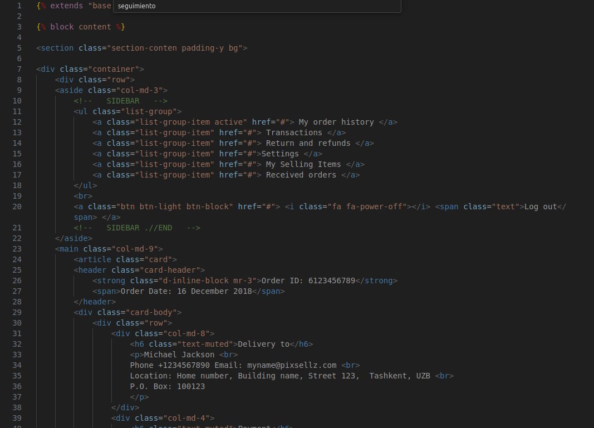Image resolution: width=594 pixels, height=428 pixels.
Task: Click the 'SIDEBAR .//END' comment
Action: tap(137, 228)
